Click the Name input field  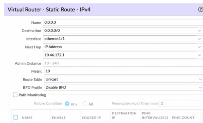coord(121,23)
